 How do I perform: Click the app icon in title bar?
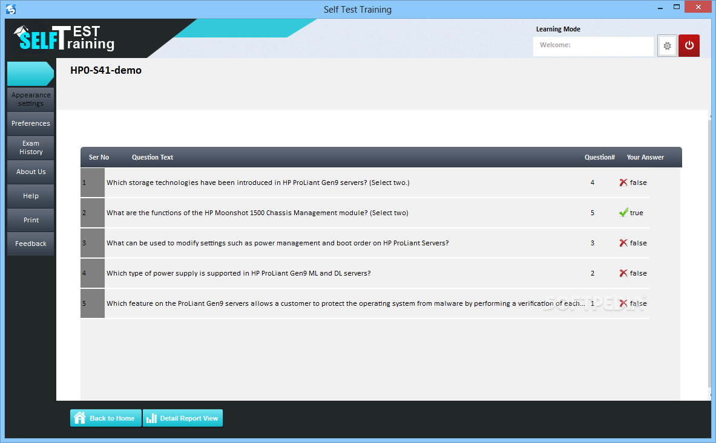[10, 9]
